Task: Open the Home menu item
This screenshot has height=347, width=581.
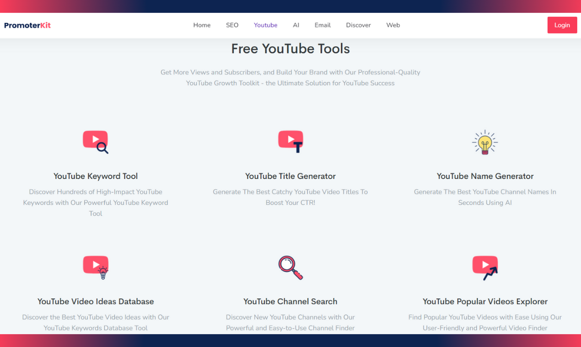Action: pyautogui.click(x=202, y=25)
